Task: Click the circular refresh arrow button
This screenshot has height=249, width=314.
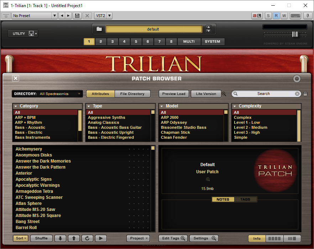Action: (x=87, y=238)
